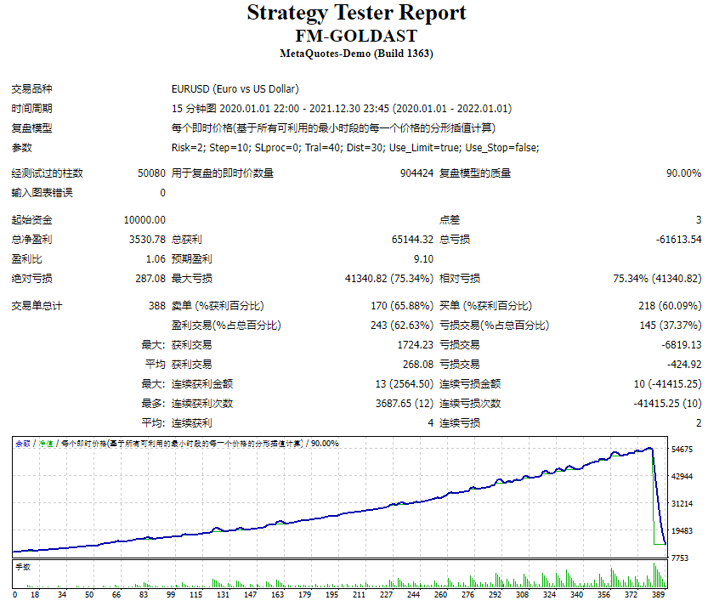The width and height of the screenshot is (708, 606).
Task: Click the 195 tick on the chart axis
Action: tap(331, 594)
